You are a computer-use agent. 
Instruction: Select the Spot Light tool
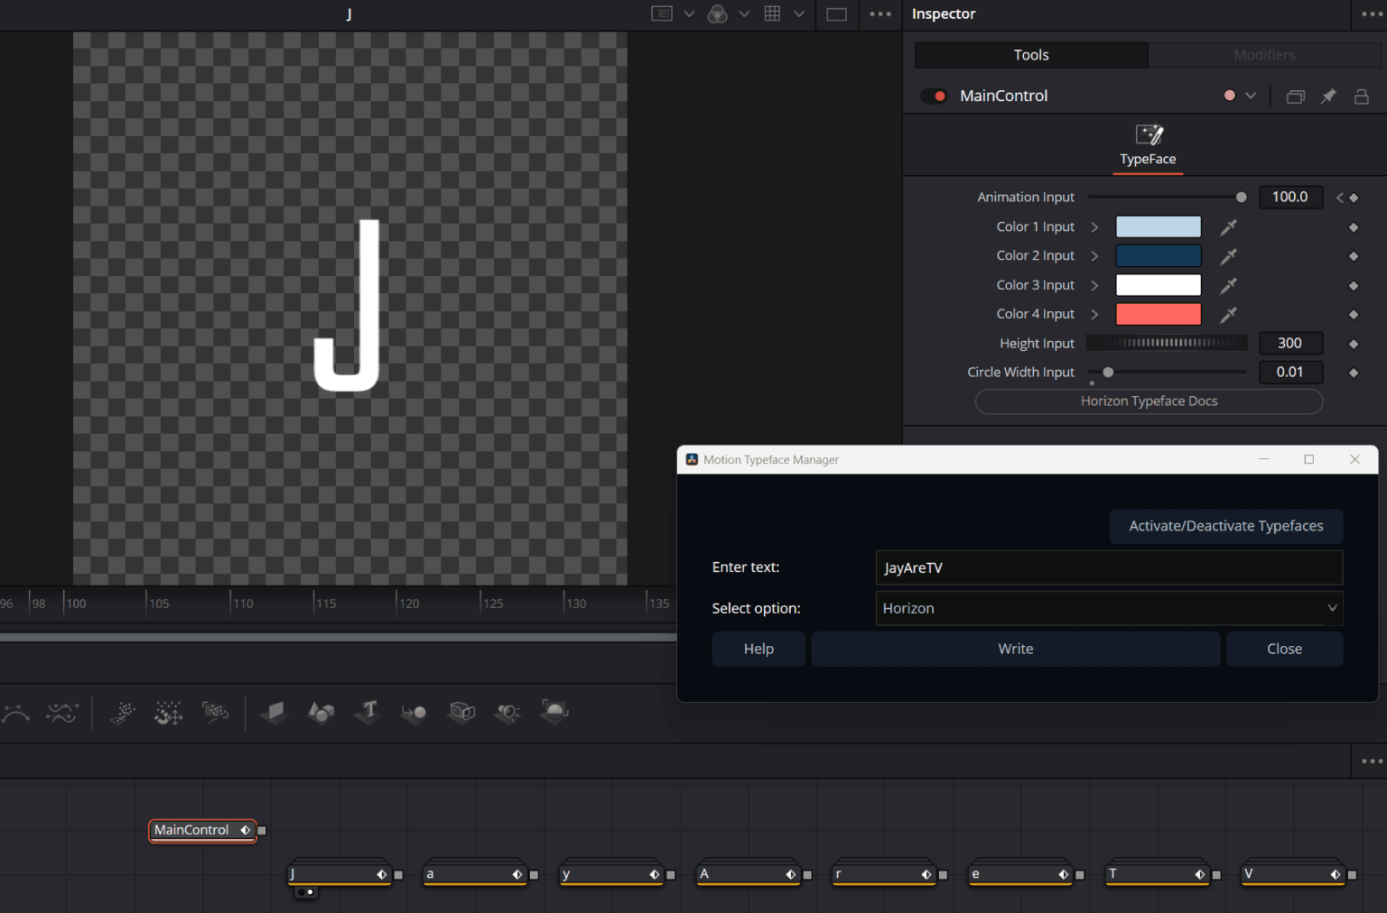508,713
